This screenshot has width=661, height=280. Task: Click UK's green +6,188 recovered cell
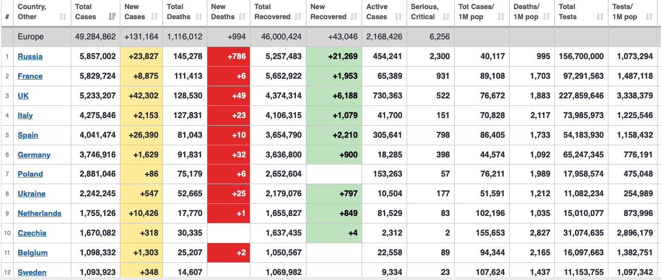click(334, 96)
